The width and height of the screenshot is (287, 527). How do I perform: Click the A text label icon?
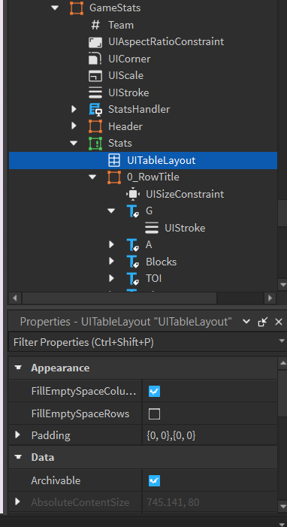133,245
